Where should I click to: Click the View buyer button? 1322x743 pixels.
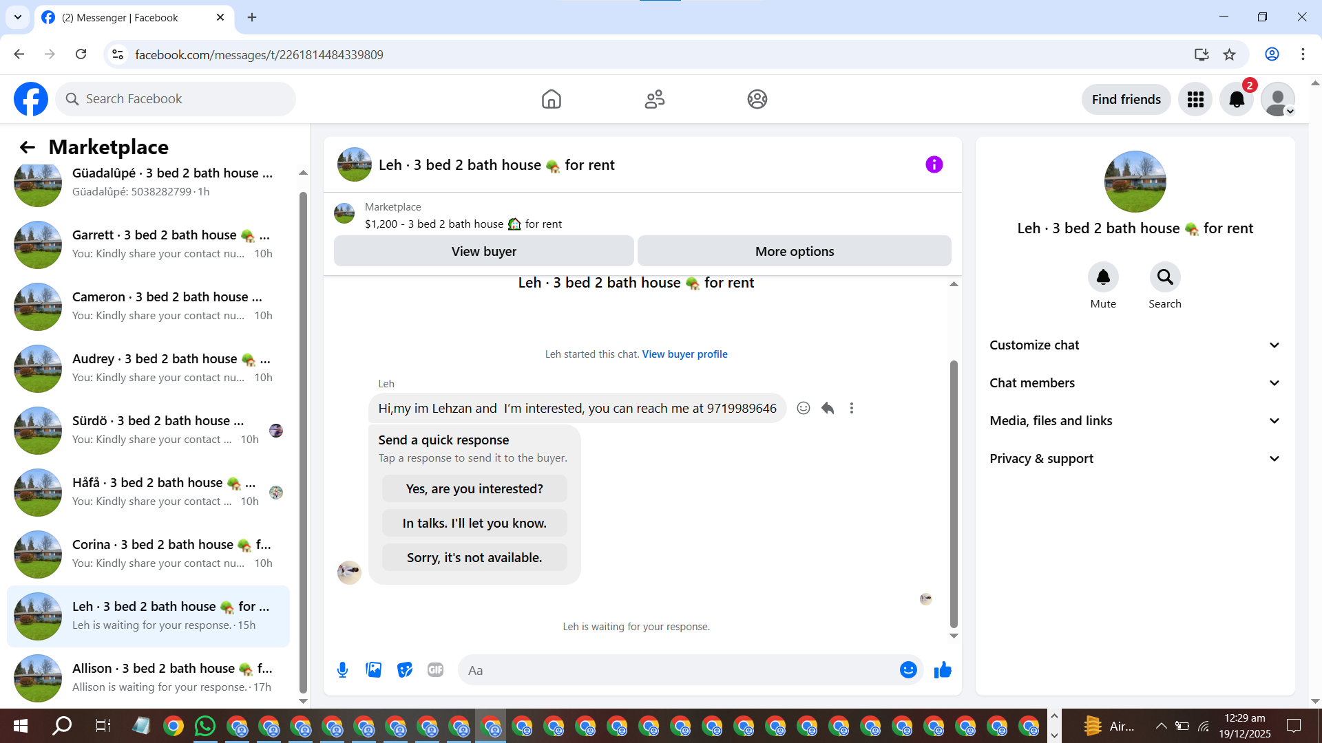483,252
